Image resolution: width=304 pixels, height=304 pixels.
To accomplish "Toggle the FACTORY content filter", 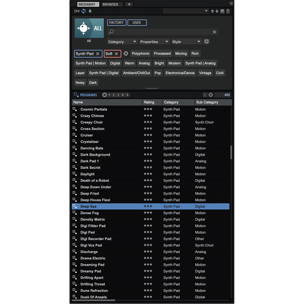I will [117, 22].
